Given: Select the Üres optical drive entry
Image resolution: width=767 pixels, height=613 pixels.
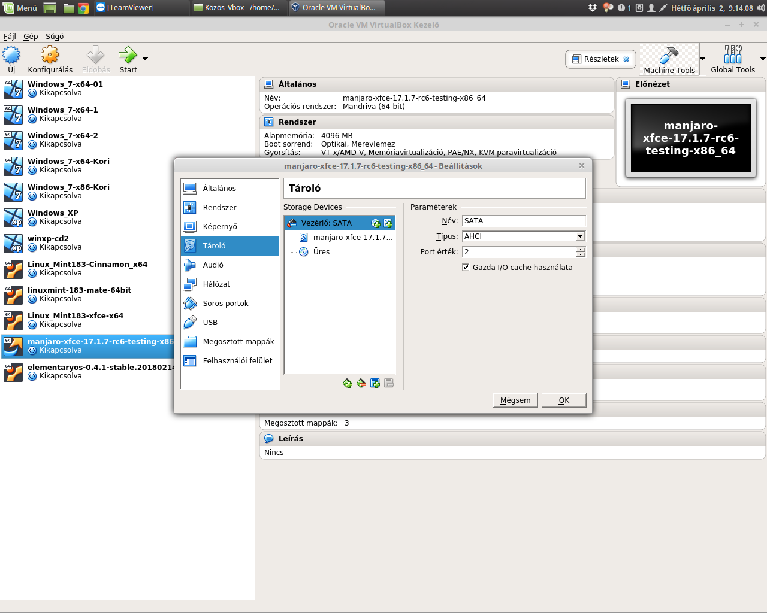Looking at the screenshot, I should pyautogui.click(x=315, y=252).
